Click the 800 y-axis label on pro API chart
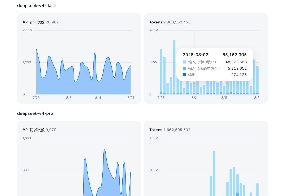Screen dimensions: 291x196 pyautogui.click(x=26, y=170)
